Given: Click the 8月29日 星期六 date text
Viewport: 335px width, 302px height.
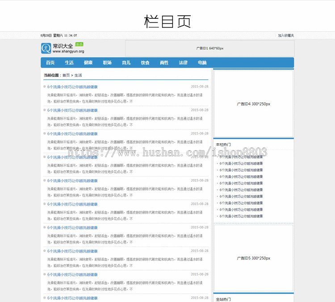Looking at the screenshot, I should (x=51, y=35).
